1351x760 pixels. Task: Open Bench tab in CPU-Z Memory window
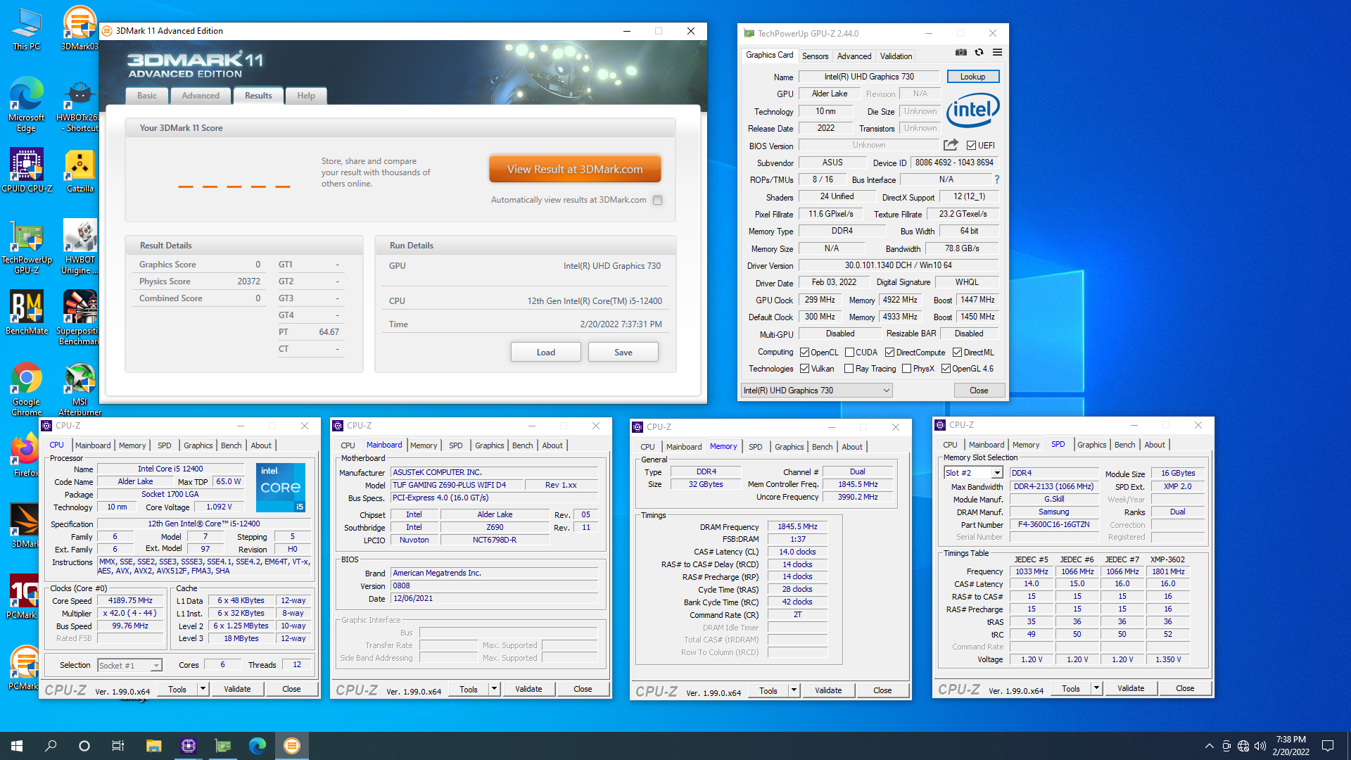(x=822, y=447)
